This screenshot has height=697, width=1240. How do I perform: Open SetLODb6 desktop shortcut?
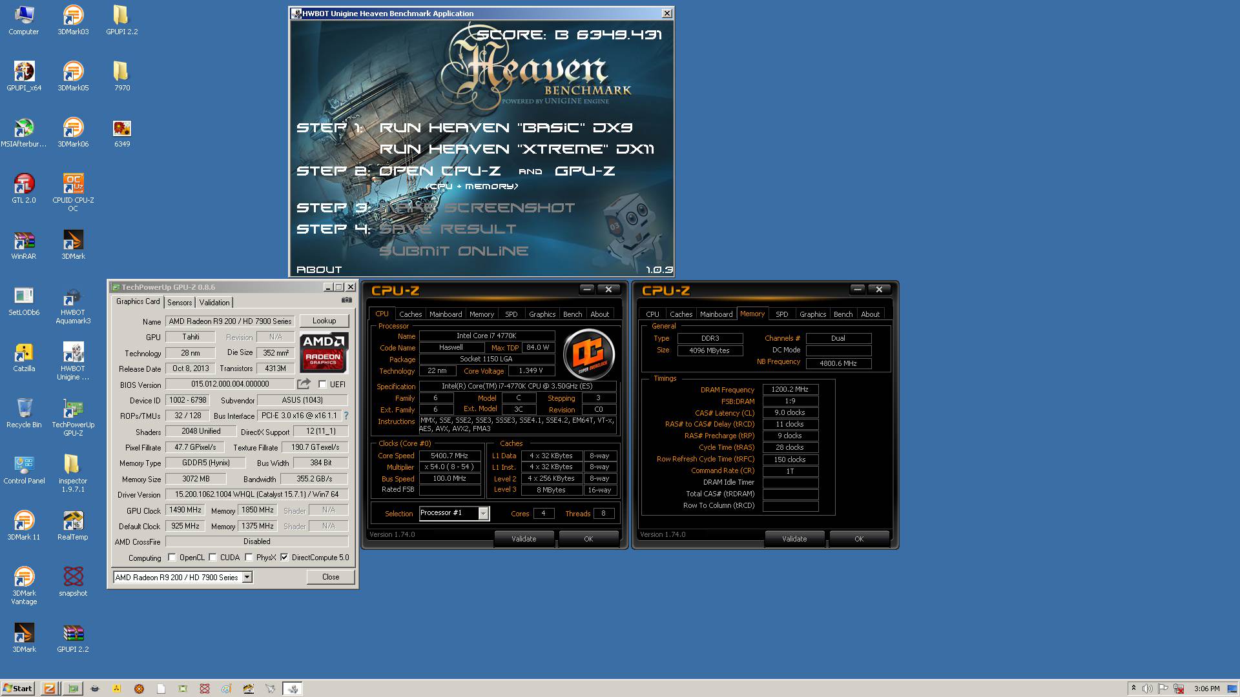24,301
